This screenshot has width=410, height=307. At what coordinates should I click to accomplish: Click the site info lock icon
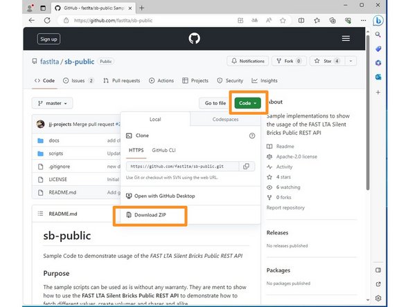[x=66, y=20]
